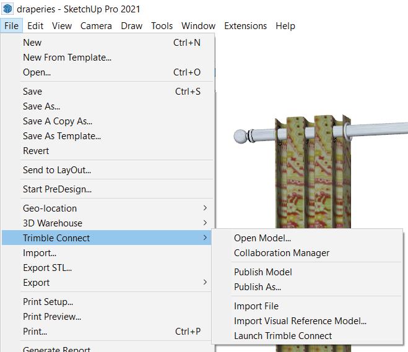The image size is (408, 352).
Task: Select Import Visual Reference Model...
Action: 308,321
